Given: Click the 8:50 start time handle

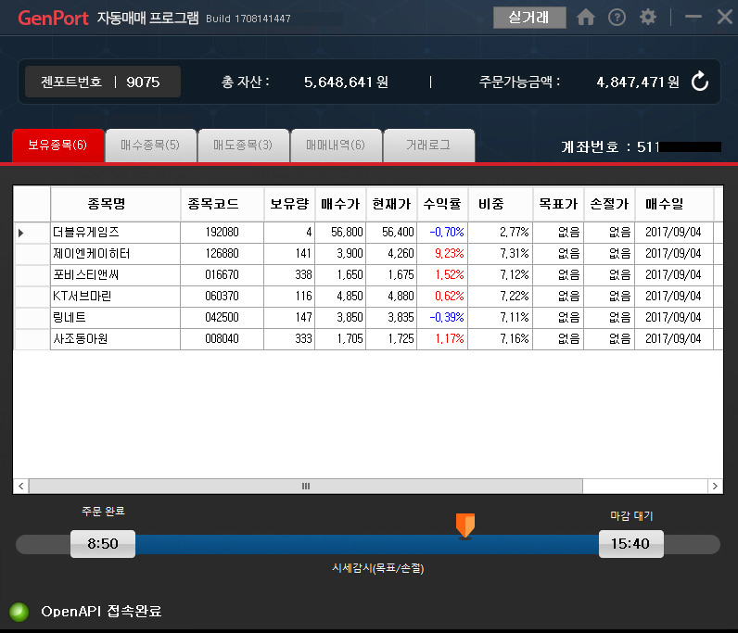Looking at the screenshot, I should tap(103, 544).
